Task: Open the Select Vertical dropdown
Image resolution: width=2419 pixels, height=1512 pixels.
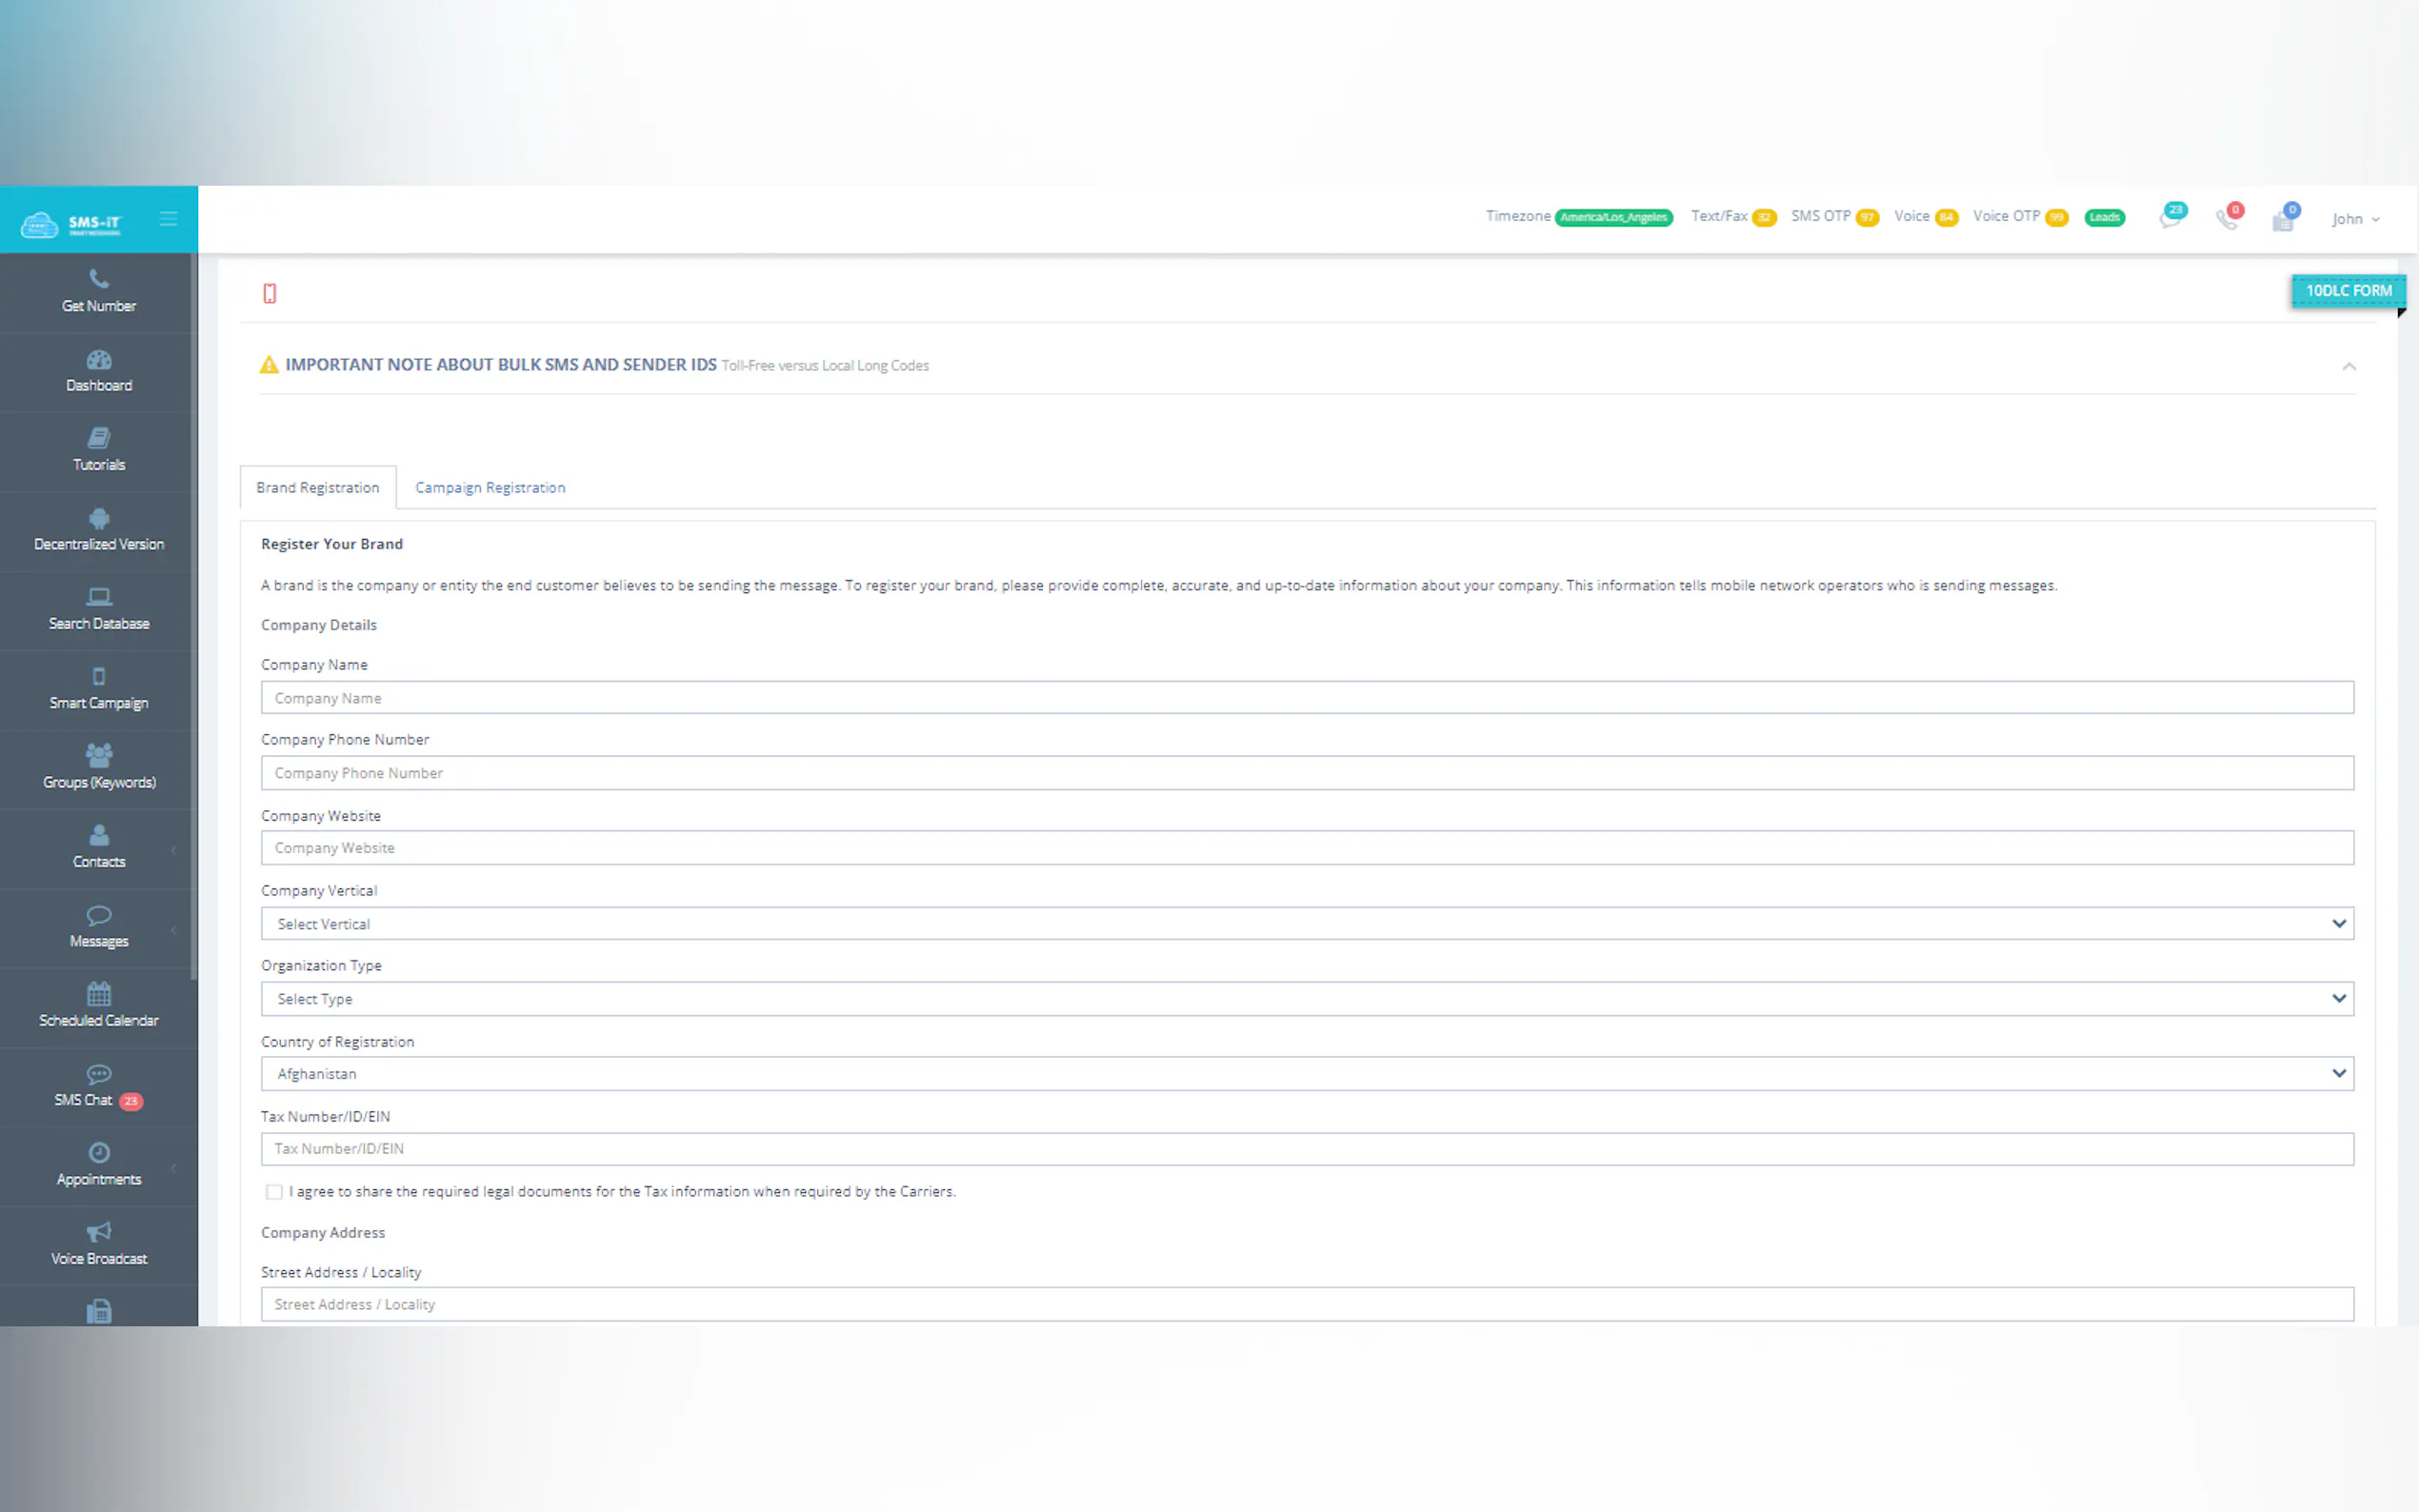Action: (1306, 923)
